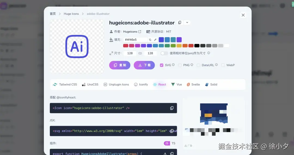Download the component export function file
The height and width of the screenshot is (155, 294).
click(165, 154)
